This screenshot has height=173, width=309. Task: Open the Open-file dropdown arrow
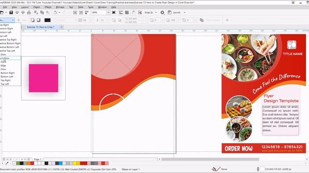point(6,12)
